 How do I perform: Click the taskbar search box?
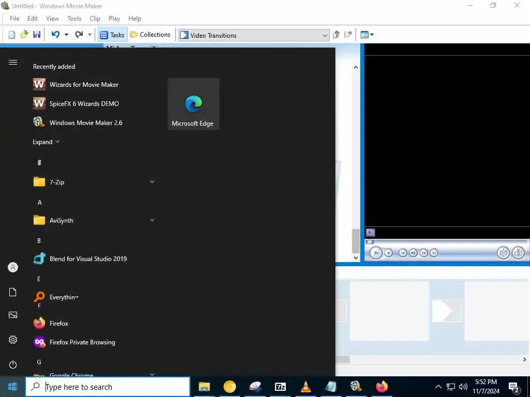pyautogui.click(x=108, y=387)
